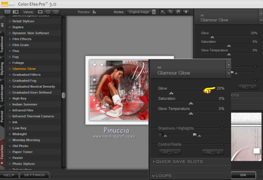Screen dimensions: 263x180
Task: Switch to the Favorites tab
Action: pos(2,153)
